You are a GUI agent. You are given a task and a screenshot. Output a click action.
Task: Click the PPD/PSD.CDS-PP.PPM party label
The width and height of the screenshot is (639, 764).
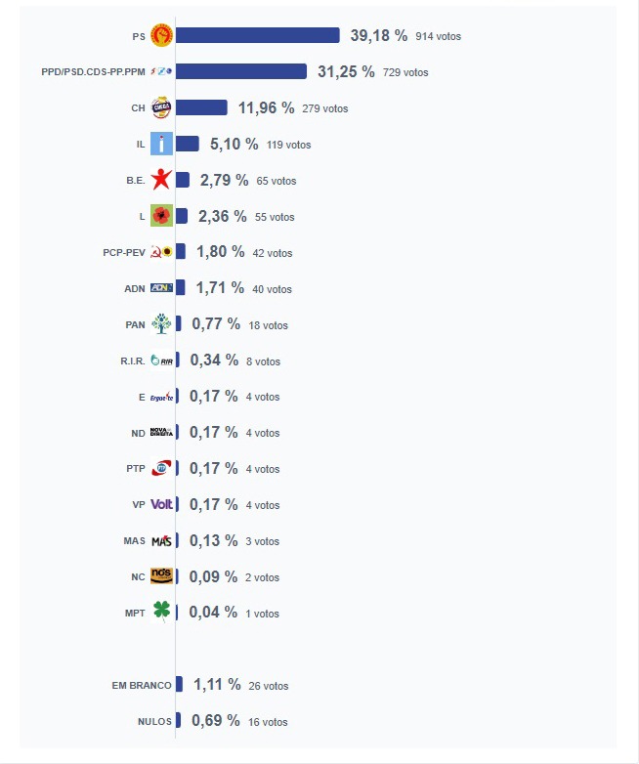pos(93,72)
